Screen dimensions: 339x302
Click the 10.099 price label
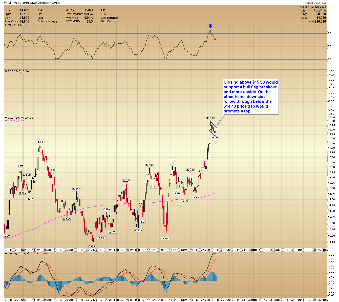click(7, 236)
